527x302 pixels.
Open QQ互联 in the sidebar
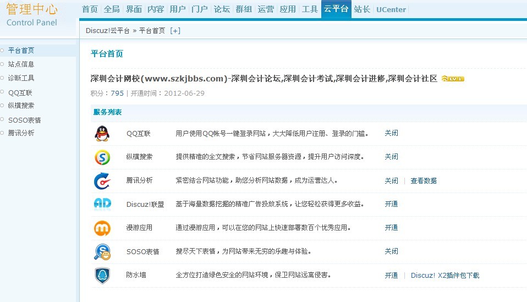[20, 93]
